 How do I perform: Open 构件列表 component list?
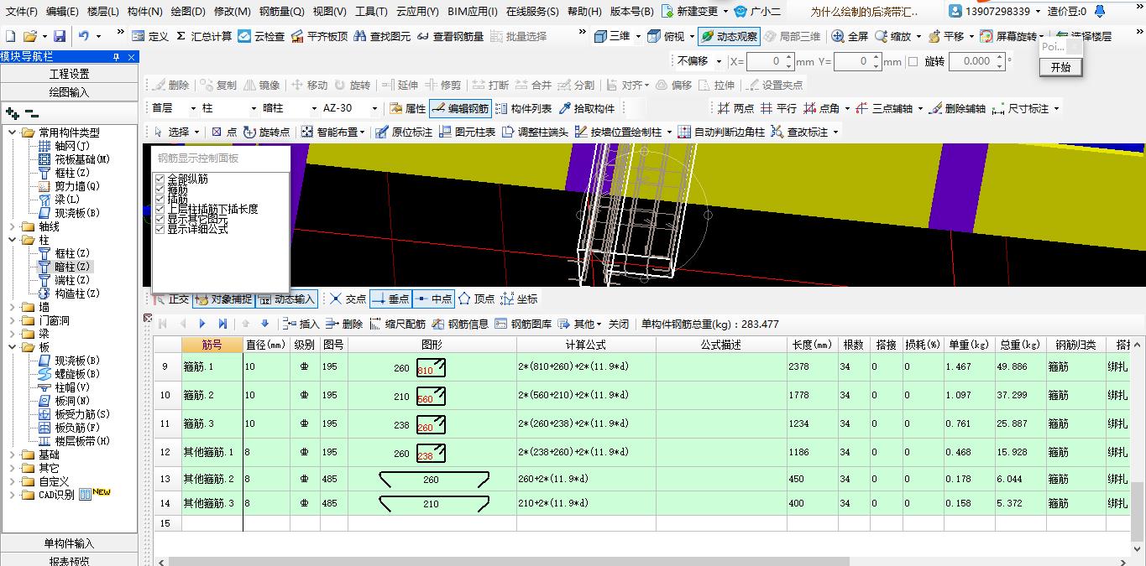(x=524, y=109)
